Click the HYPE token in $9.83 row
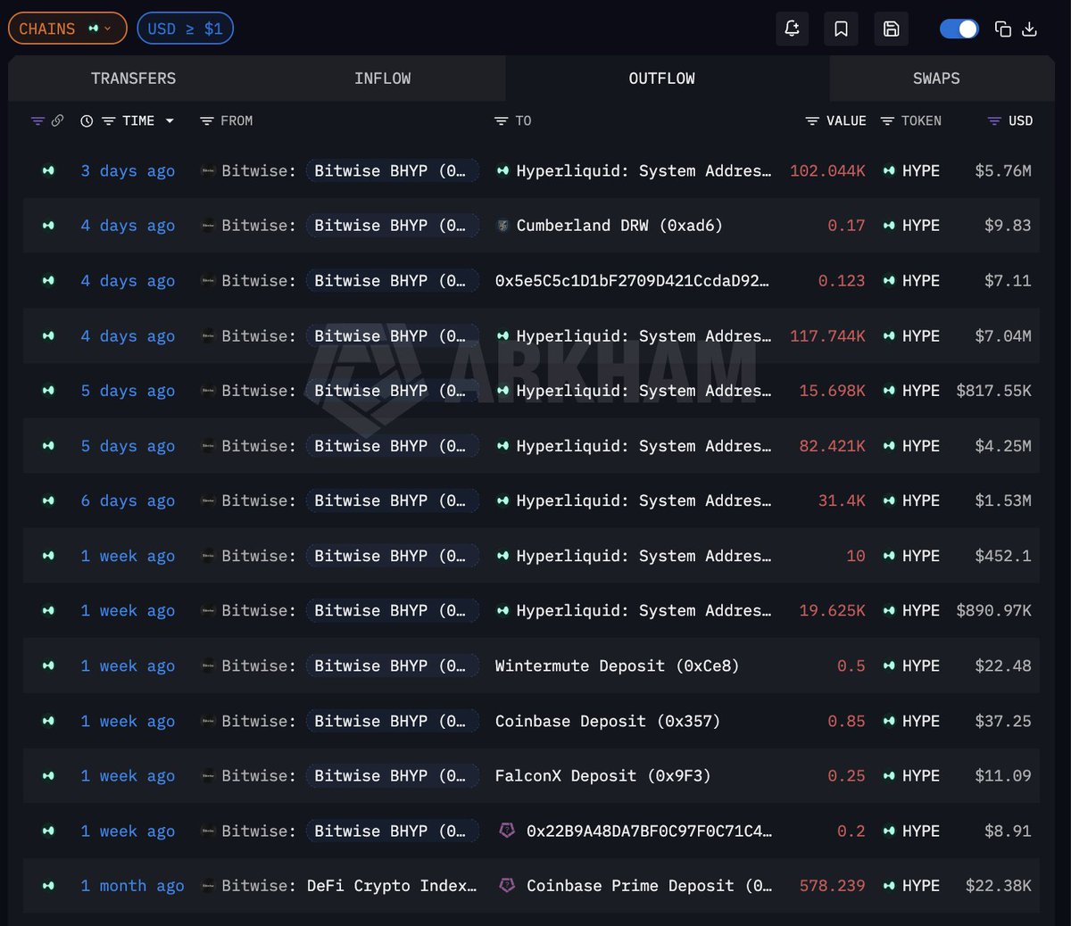Image resolution: width=1071 pixels, height=926 pixels. [x=920, y=226]
